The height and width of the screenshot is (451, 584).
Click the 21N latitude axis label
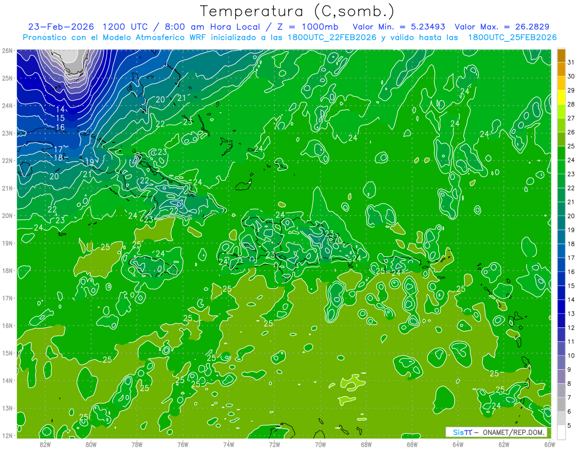(7, 188)
